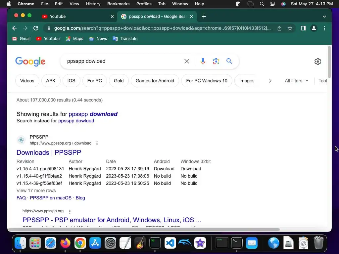
Task: Close the ppsspp dowload search tab
Action: pos(191,17)
